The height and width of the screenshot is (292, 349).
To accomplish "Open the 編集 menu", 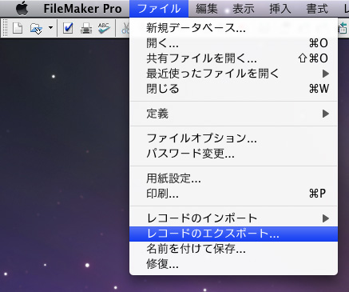I will click(x=207, y=9).
